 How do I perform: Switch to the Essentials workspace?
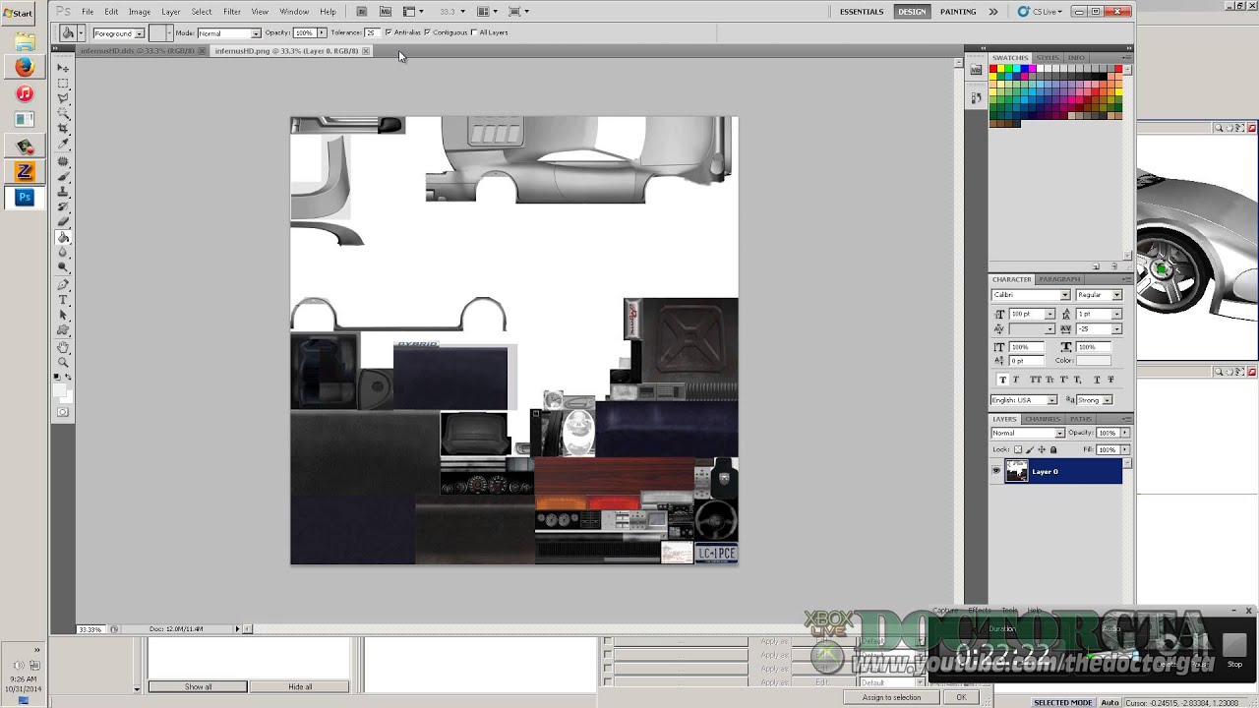[862, 12]
